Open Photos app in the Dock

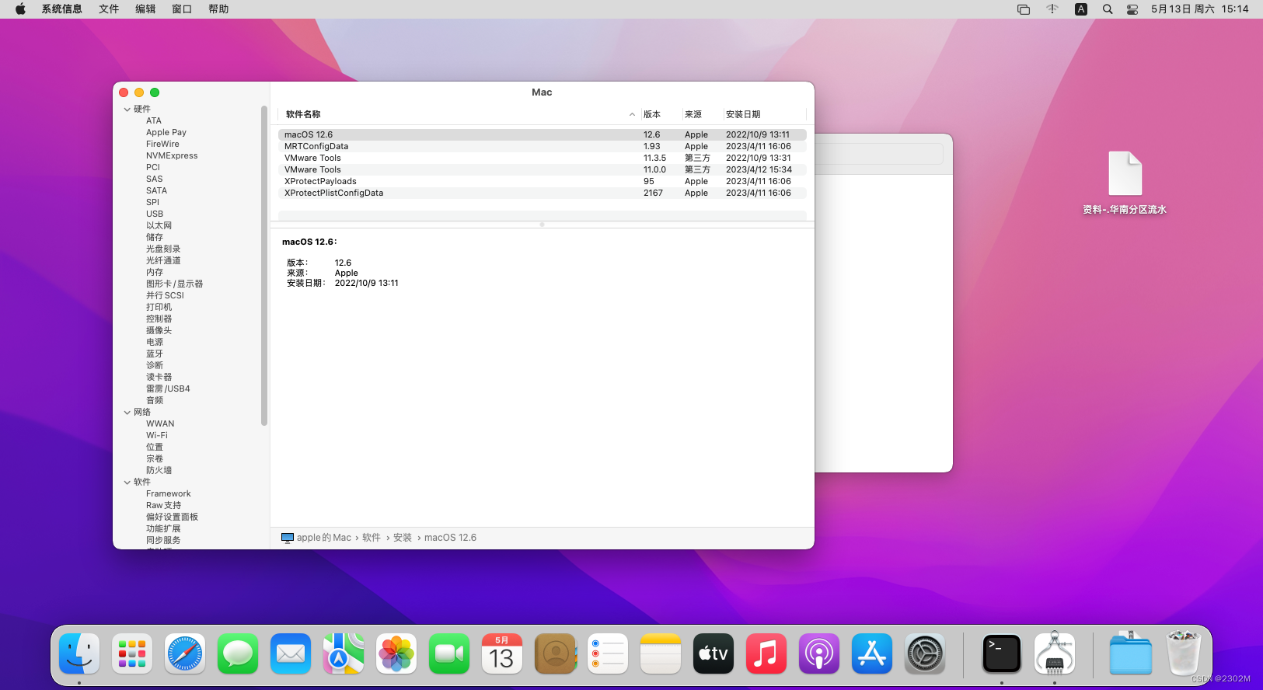click(396, 653)
